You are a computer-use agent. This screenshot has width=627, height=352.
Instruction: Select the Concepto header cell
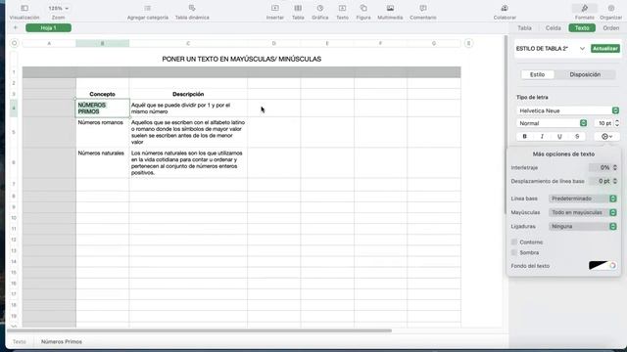(102, 94)
